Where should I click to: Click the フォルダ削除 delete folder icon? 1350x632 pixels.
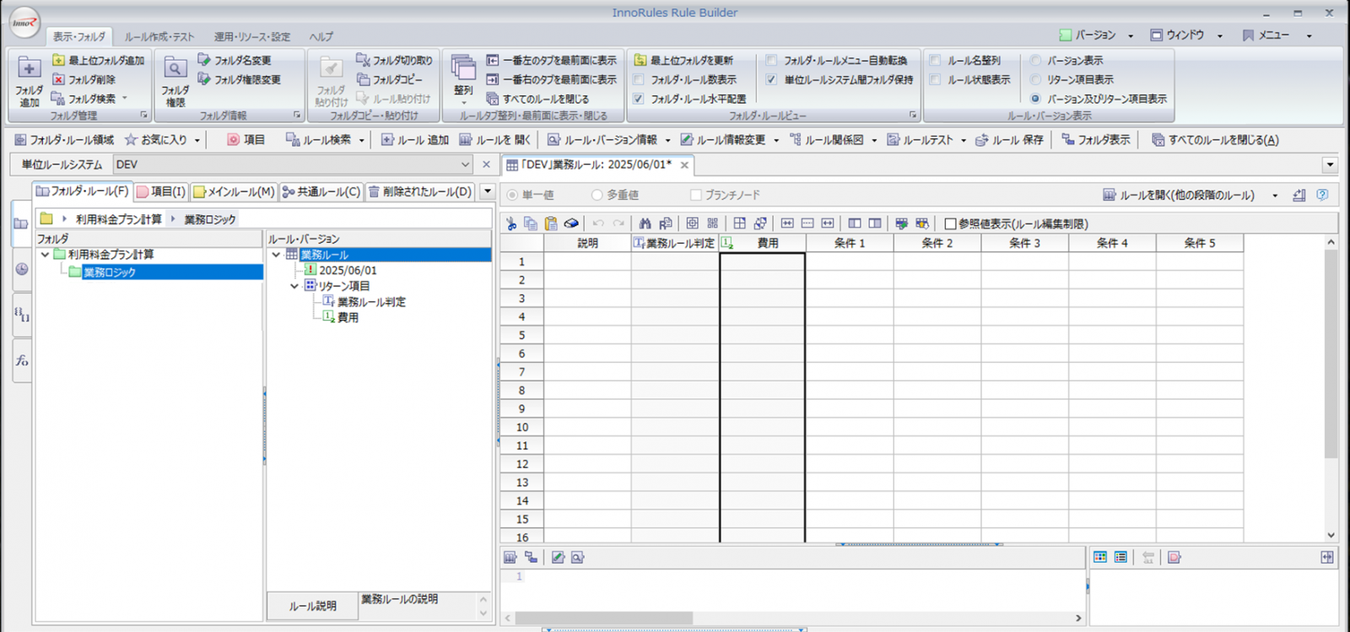[58, 79]
